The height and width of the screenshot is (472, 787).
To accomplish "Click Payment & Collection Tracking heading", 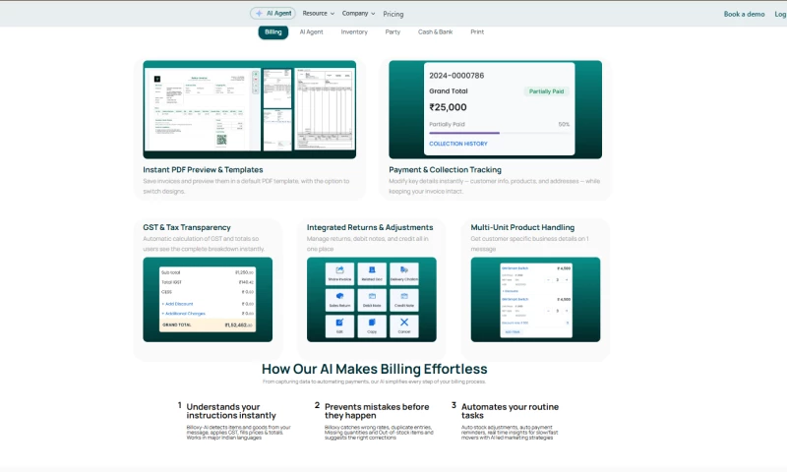I will pos(445,170).
